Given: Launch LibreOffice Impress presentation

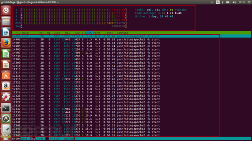Looking at the screenshot, I should coord(6,64).
